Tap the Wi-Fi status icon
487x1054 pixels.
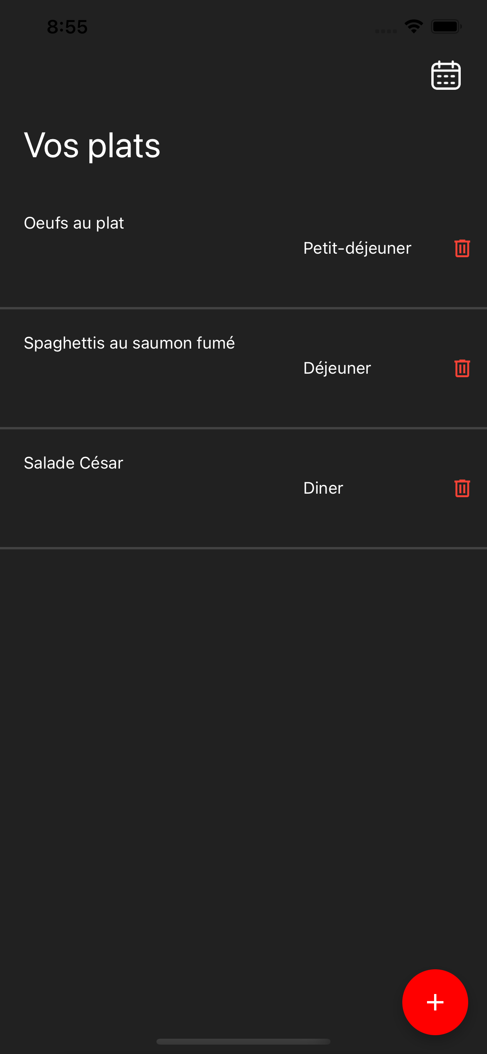[x=414, y=27]
